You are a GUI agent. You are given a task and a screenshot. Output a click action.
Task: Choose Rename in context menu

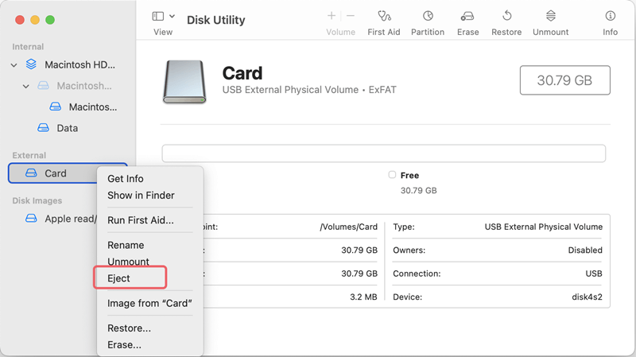[x=126, y=245]
